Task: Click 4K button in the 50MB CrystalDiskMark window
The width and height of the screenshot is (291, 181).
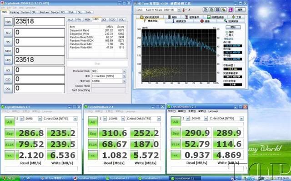Action: [x=10, y=155]
